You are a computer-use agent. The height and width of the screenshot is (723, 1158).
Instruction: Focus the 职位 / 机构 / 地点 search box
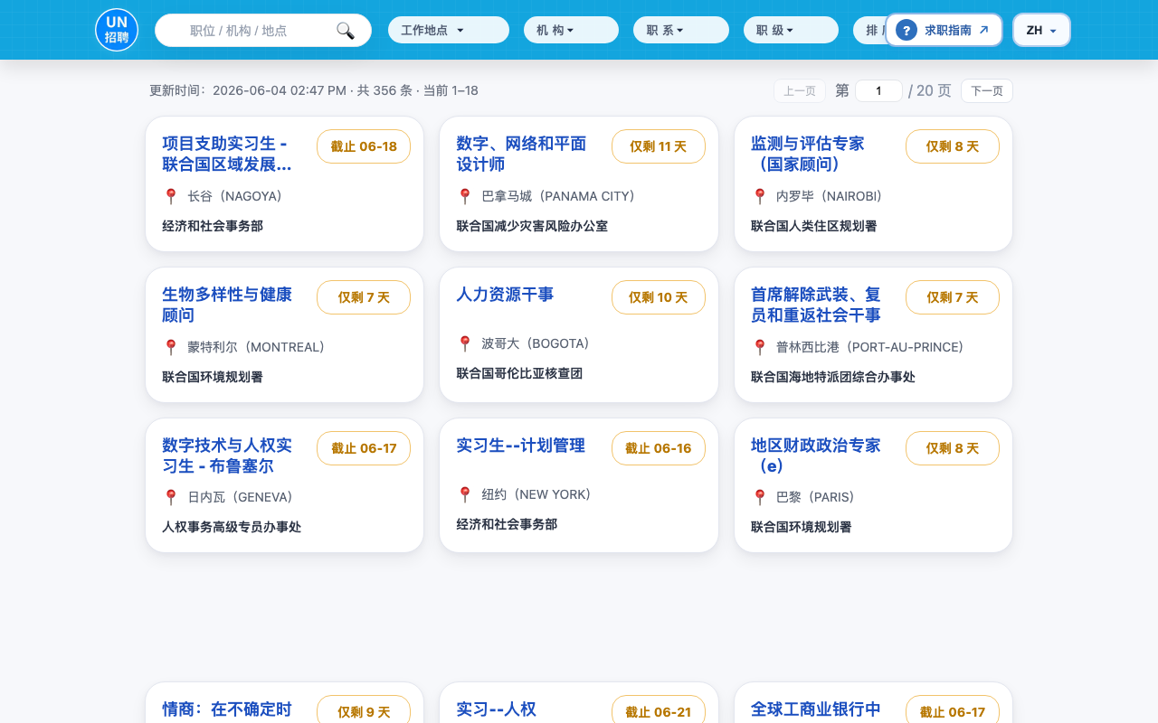coord(263,30)
